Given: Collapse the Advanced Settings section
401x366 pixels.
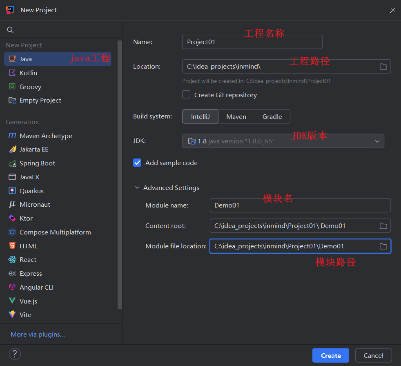Looking at the screenshot, I should 137,188.
